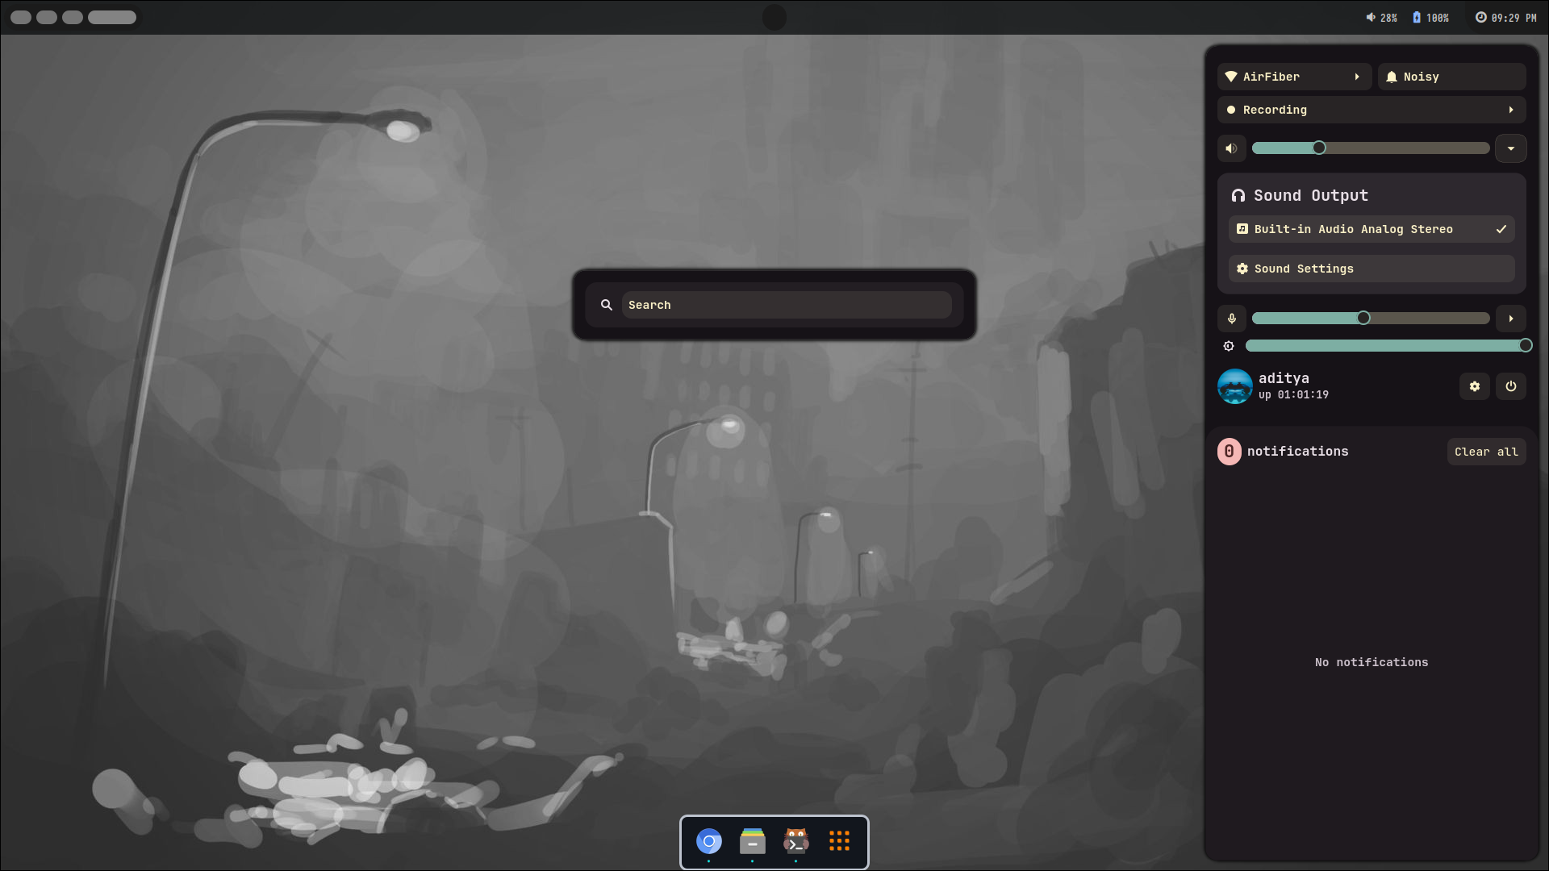This screenshot has width=1549, height=871.
Task: Open the app grid launcher icon
Action: [x=839, y=842]
